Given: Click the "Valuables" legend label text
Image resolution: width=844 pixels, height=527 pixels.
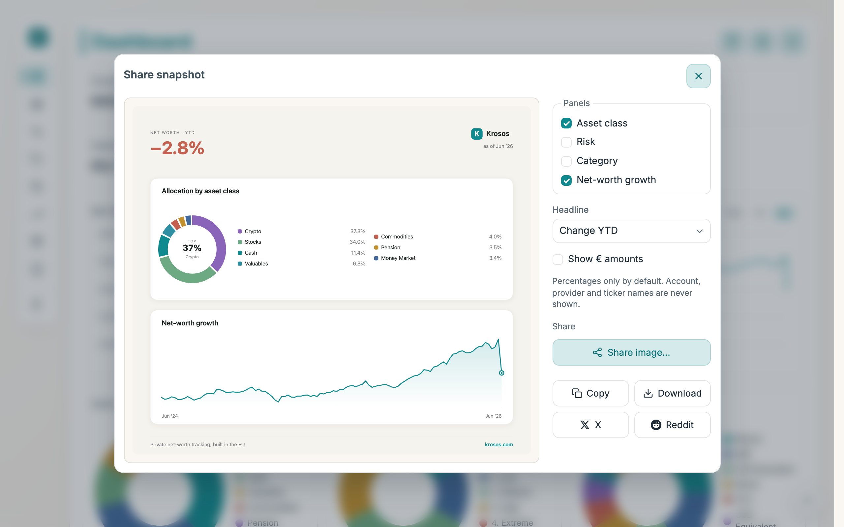Looking at the screenshot, I should (x=256, y=263).
